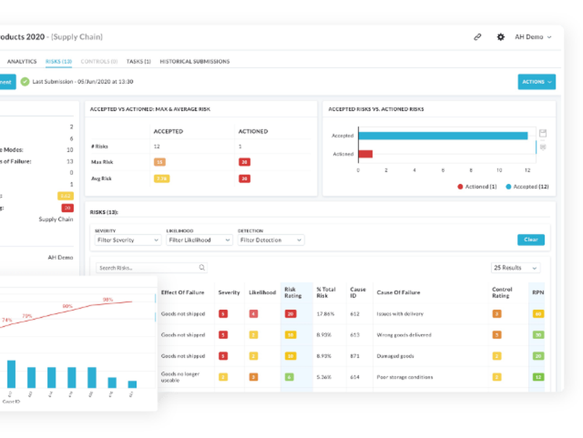This screenshot has width=583, height=438.
Task: Go to the Tasks (1) tab
Action: (x=138, y=61)
